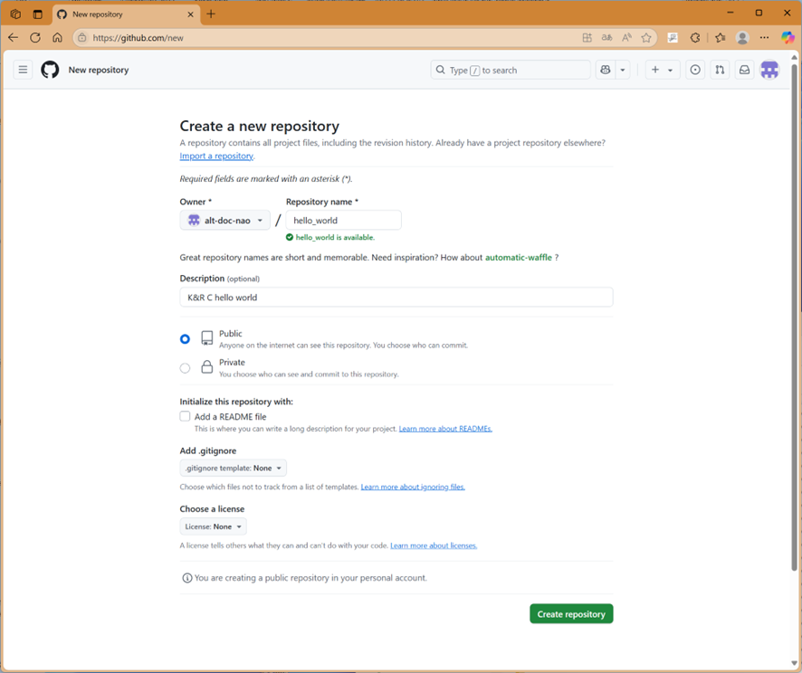The height and width of the screenshot is (673, 802).
Task: Open a new browser tab
Action: point(211,14)
